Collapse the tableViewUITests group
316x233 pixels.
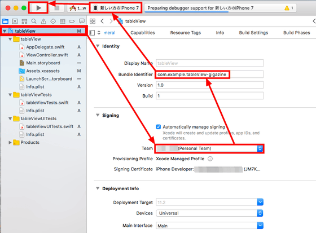point(10,118)
